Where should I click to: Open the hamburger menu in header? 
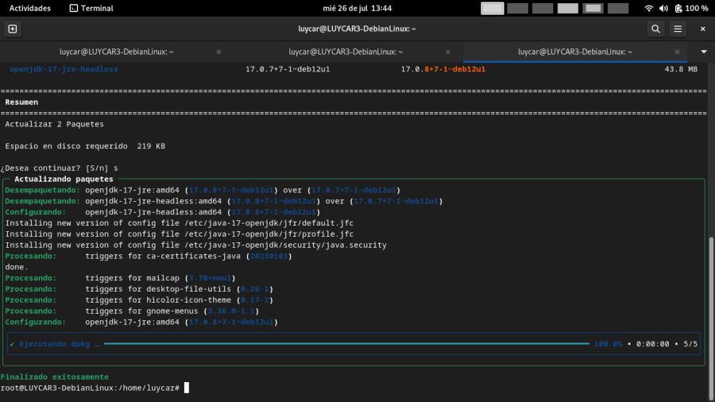678,29
